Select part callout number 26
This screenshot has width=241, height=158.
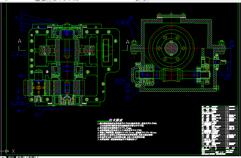pos(128,97)
